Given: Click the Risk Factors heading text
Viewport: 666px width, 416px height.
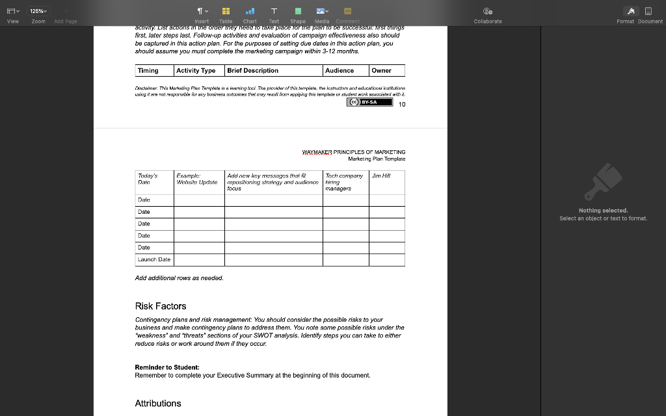Looking at the screenshot, I should coord(160,305).
